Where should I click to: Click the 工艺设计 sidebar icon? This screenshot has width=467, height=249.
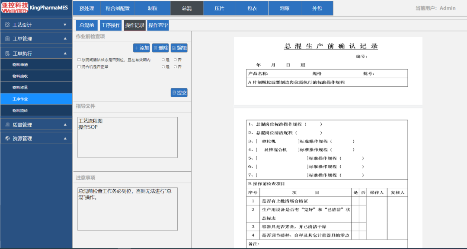point(7,25)
